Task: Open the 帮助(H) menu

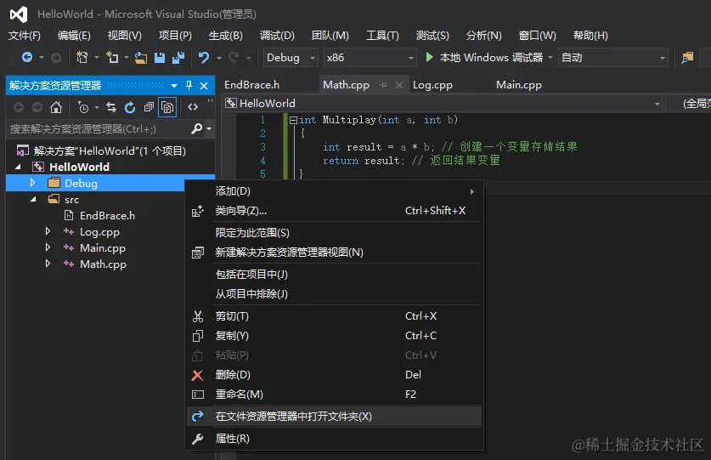Action: pyautogui.click(x=590, y=36)
